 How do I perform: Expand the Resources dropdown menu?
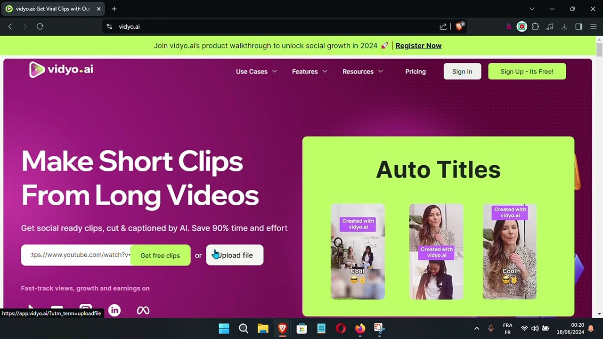pyautogui.click(x=363, y=72)
